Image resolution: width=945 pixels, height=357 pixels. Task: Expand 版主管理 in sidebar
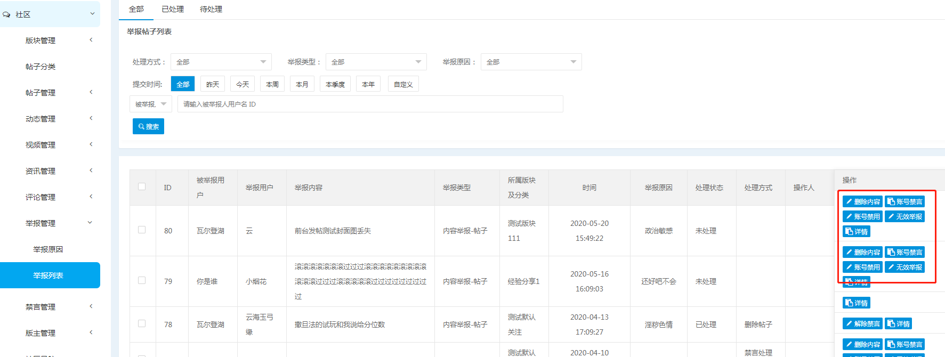[x=50, y=333]
